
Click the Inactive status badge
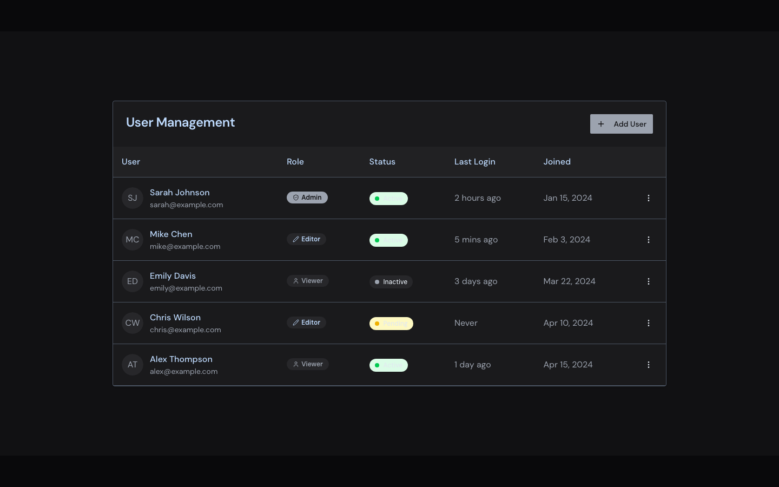coord(391,282)
